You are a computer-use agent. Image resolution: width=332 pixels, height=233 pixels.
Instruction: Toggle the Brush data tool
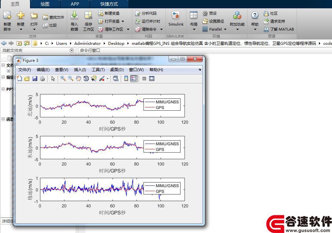pyautogui.click(x=102, y=79)
